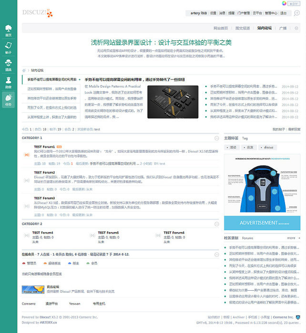306x333 pixels.
Task: Collapse the CATEGORY-1 section
Action: tap(216, 138)
